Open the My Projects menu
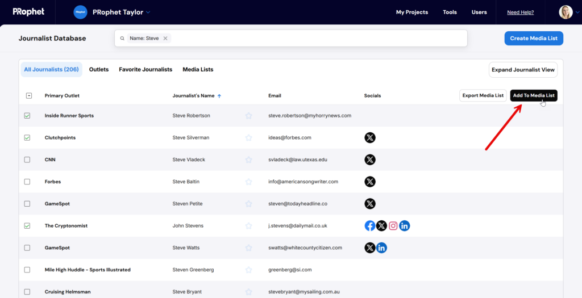Viewport: 582px width, 298px height. pyautogui.click(x=412, y=12)
